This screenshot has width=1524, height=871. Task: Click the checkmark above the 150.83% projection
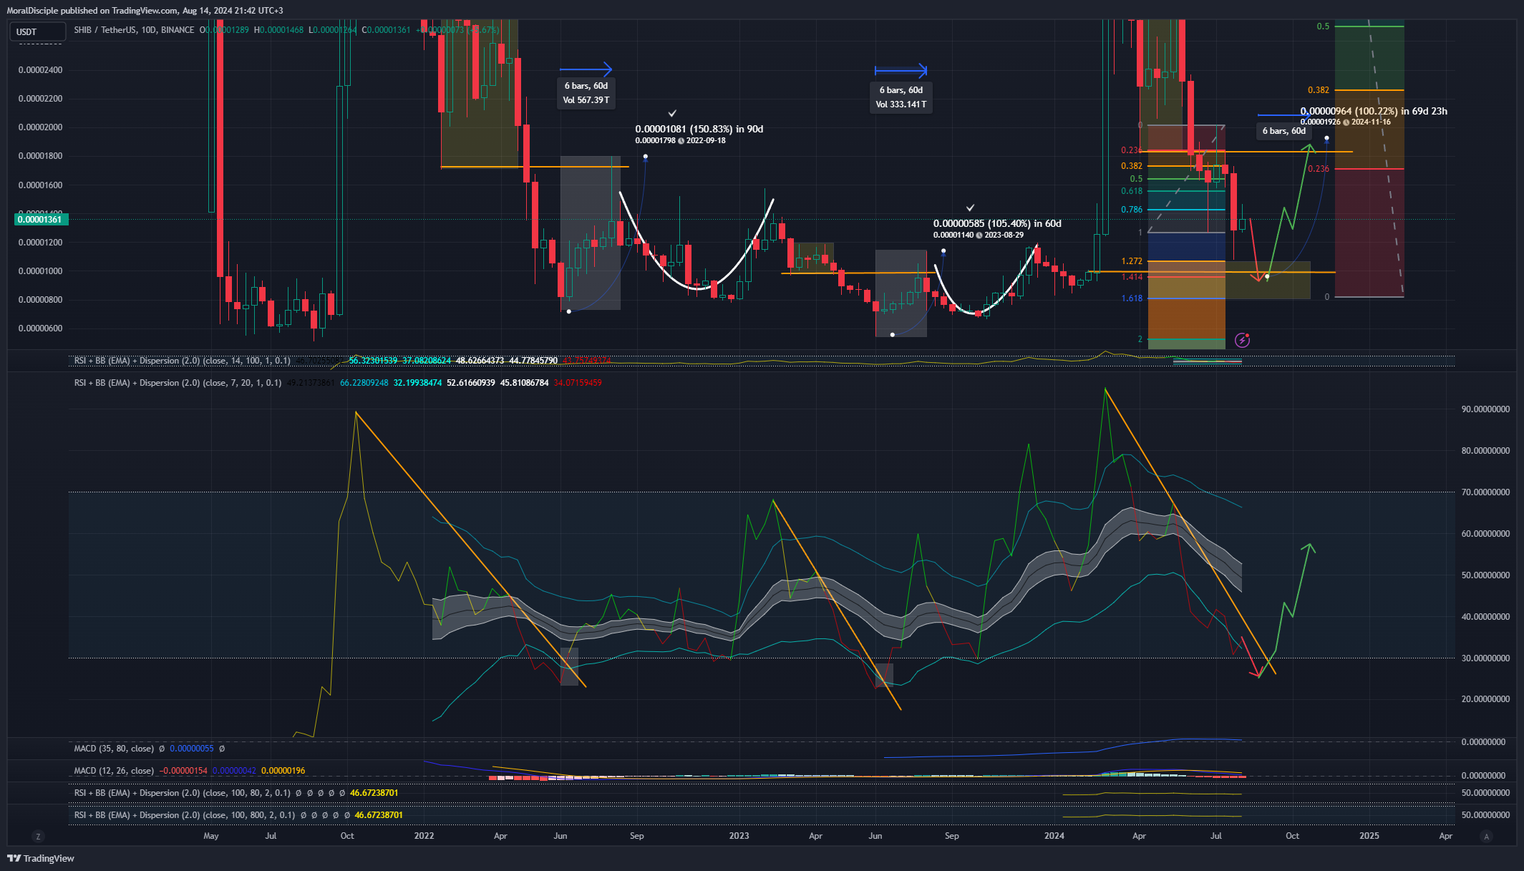672,113
